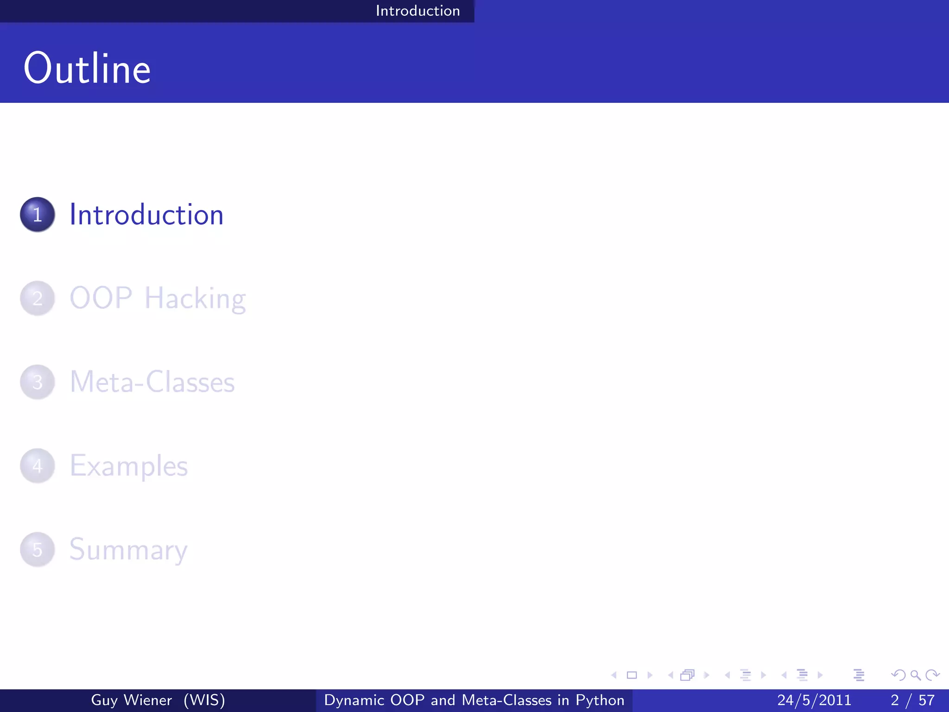Jump to Meta-Classes outline entry

click(x=152, y=382)
